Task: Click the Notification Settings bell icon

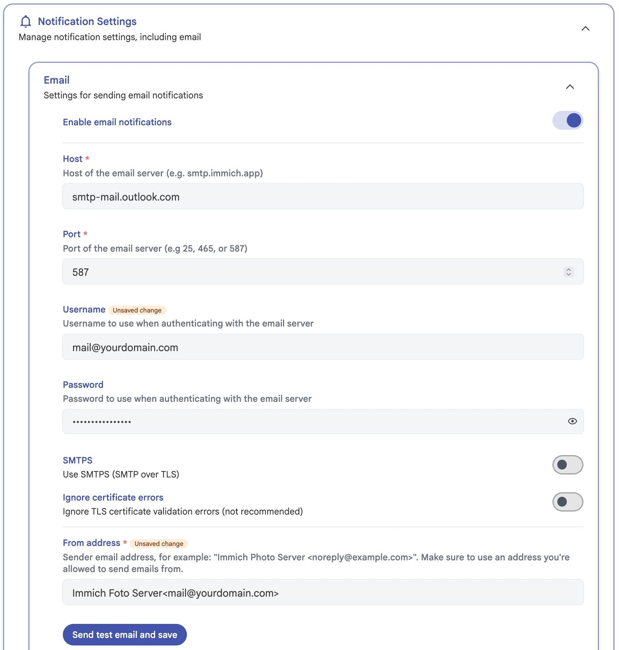Action: coord(26,22)
